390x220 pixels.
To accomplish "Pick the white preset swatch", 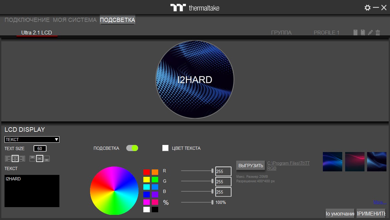I will coord(147,209).
